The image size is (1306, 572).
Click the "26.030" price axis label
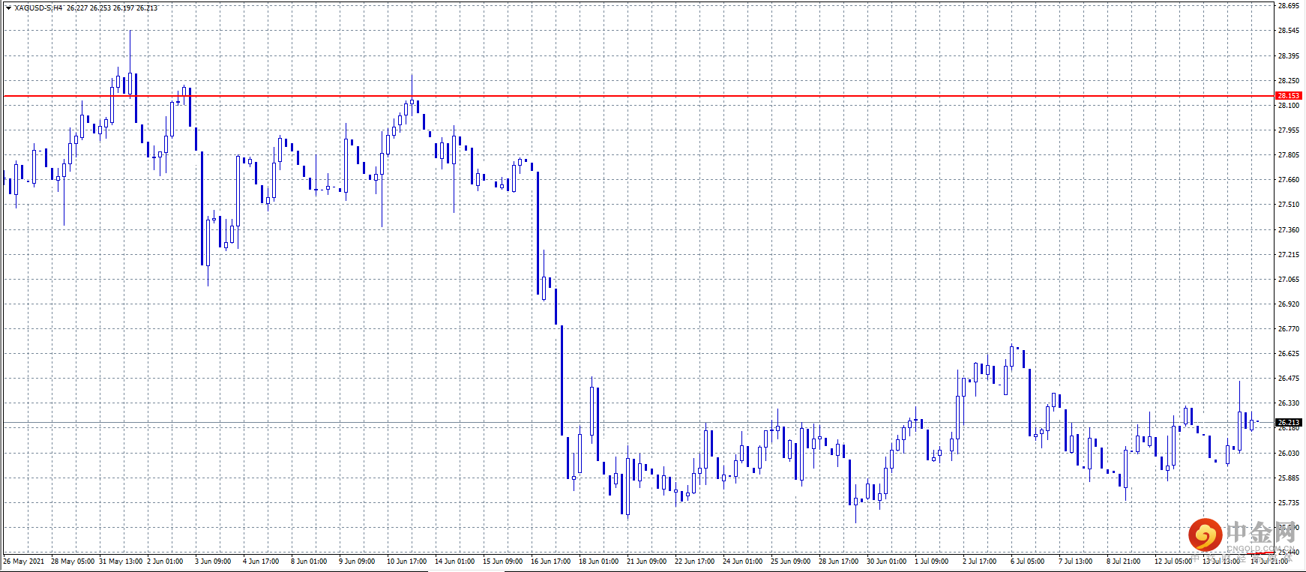pyautogui.click(x=1289, y=454)
